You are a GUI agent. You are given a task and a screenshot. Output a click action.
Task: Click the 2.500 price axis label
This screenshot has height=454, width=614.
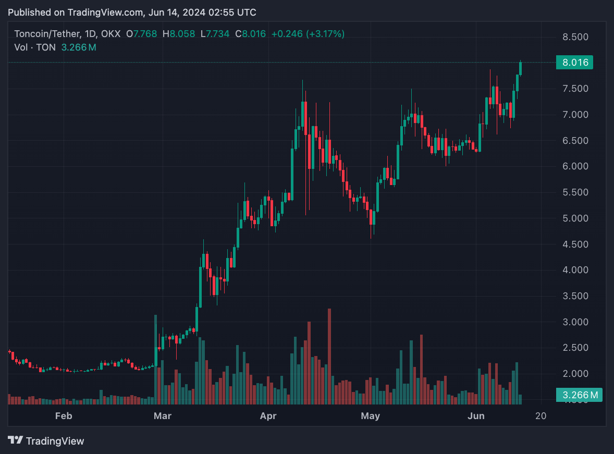pyautogui.click(x=575, y=348)
